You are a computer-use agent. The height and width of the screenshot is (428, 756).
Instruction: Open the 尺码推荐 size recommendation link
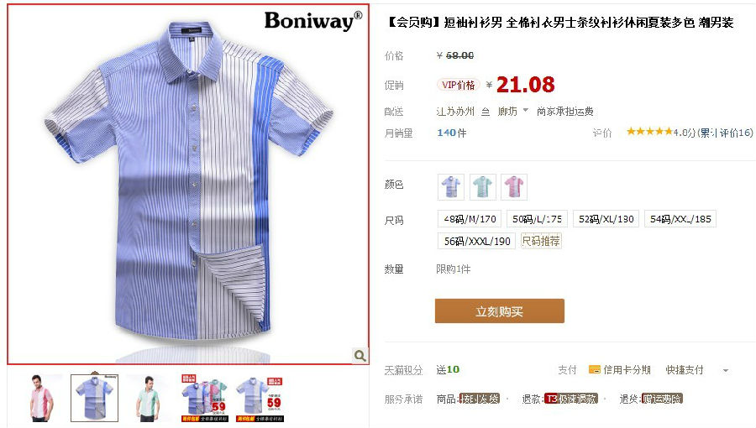pos(541,241)
